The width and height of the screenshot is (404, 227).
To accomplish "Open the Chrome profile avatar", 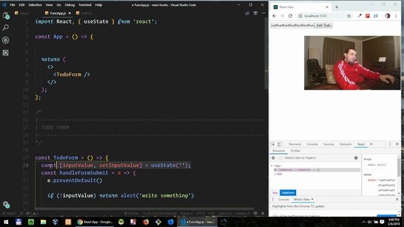I will pos(387,16).
